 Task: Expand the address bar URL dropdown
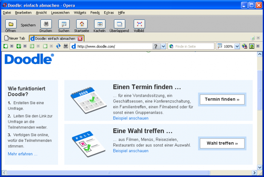tap(163, 46)
